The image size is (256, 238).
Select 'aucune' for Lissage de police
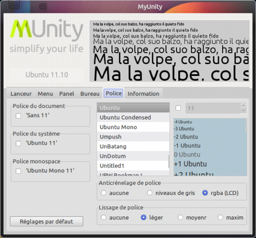pyautogui.click(x=104, y=217)
